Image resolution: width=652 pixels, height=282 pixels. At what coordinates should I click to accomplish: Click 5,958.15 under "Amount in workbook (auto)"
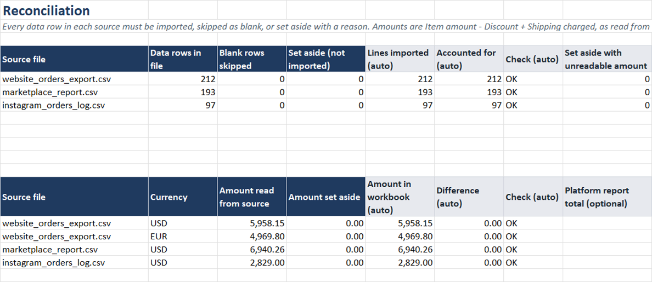tap(400, 223)
